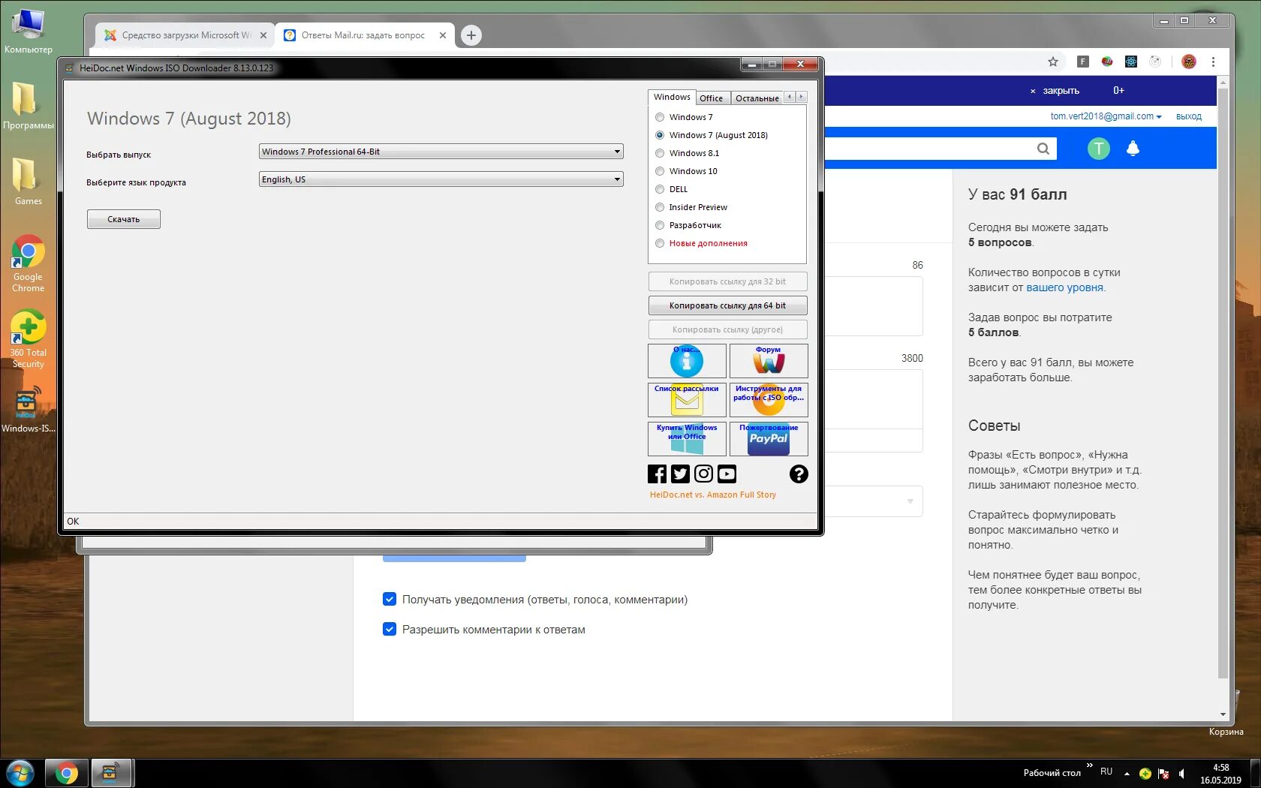Viewport: 1261px width, 788px height.
Task: Select the Windows 10 radio button
Action: [660, 171]
